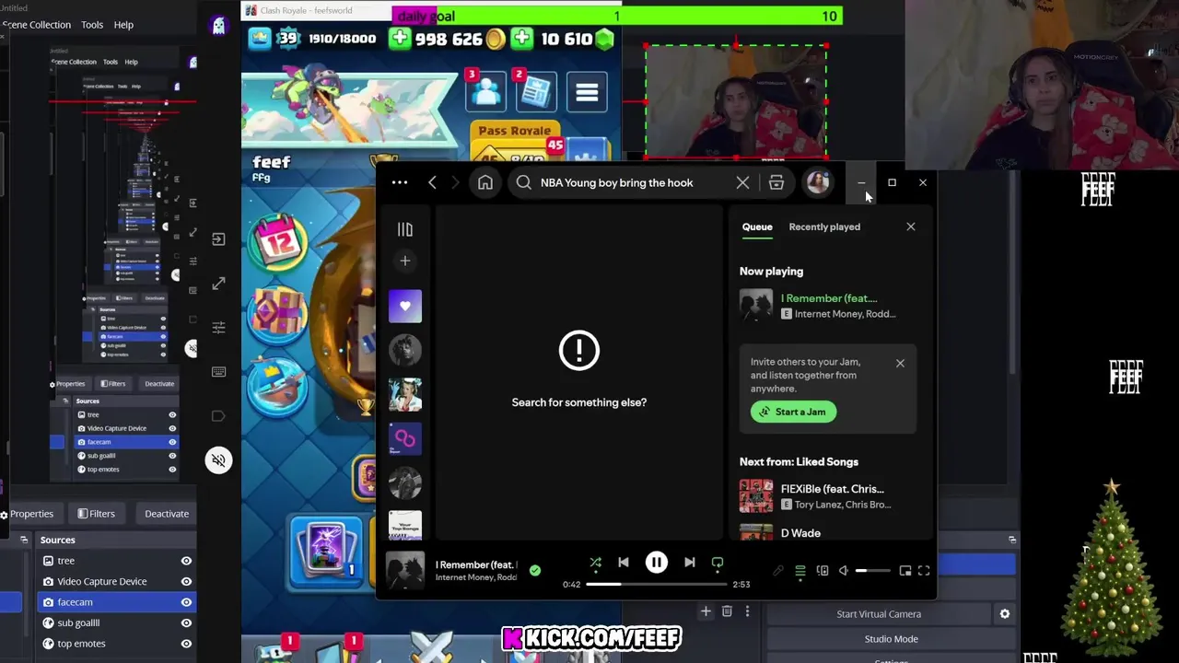Open Liked Songs purple heart playlist

coord(405,306)
